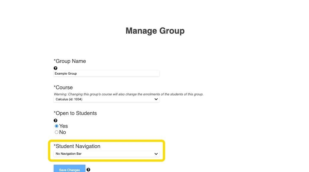Click the help icon under Open to Students
Viewport: 309px width, 172px height.
pyautogui.click(x=55, y=121)
